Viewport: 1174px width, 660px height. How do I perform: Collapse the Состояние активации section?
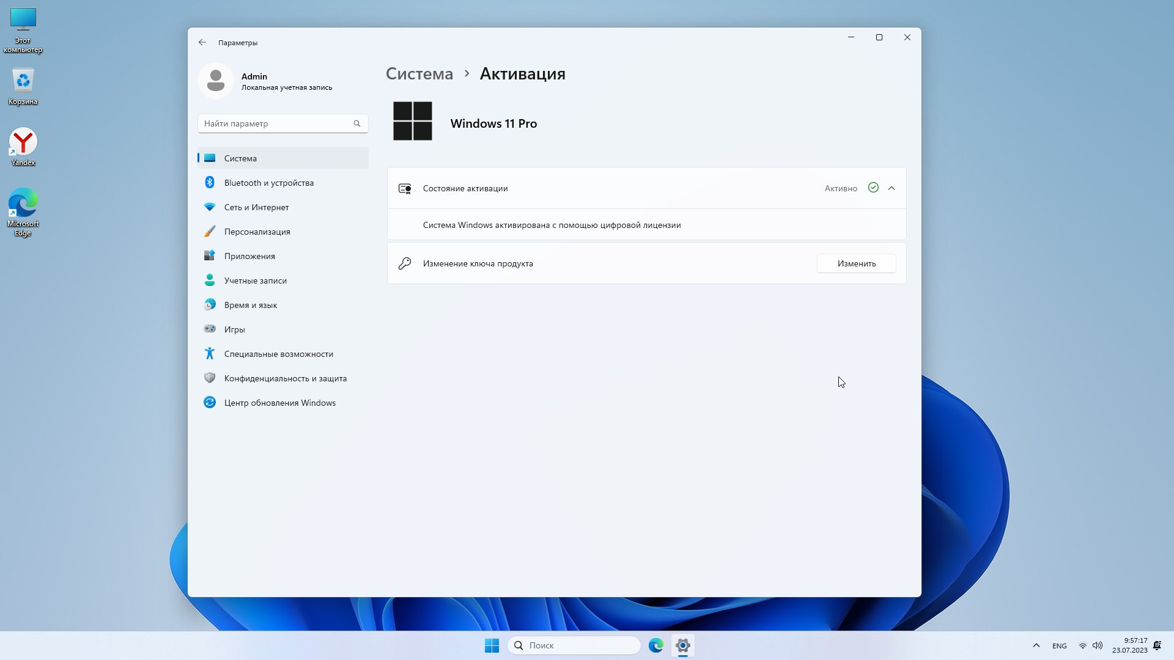point(892,188)
